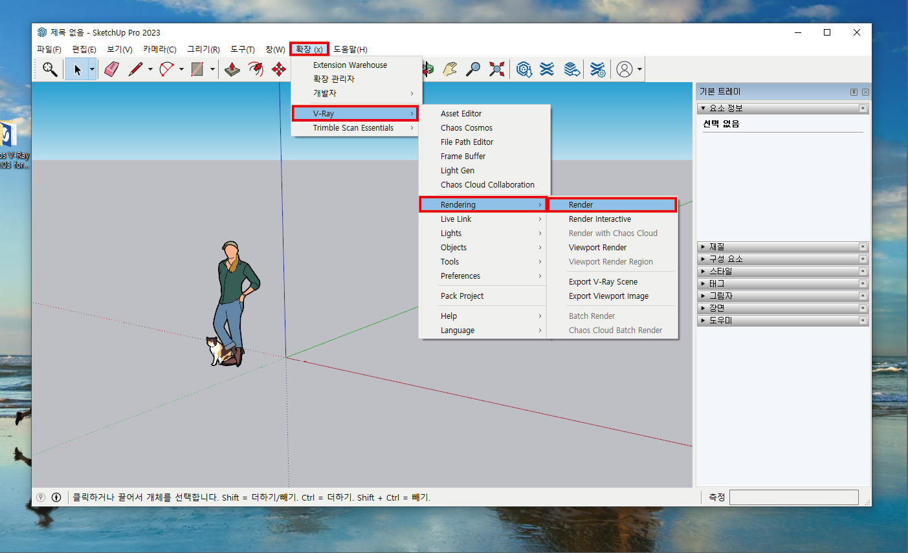This screenshot has height=553, width=908.
Task: Close the 요소 정보 panel section
Action: point(863,109)
